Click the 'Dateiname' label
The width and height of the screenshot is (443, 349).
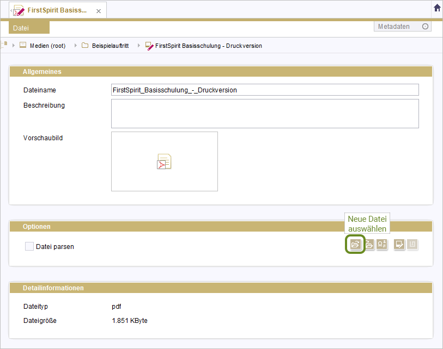click(x=40, y=90)
